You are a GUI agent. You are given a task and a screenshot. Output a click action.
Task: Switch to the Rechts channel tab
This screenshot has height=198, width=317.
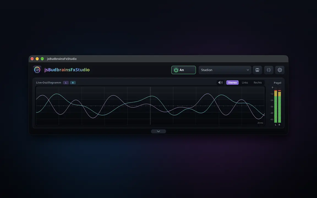pos(258,82)
